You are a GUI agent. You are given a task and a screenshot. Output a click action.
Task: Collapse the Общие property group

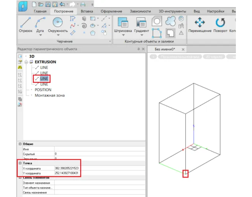click(20, 144)
